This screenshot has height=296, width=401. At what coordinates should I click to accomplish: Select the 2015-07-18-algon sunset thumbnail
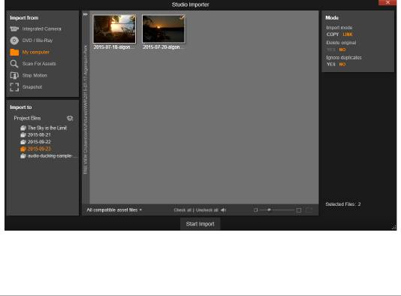114,29
